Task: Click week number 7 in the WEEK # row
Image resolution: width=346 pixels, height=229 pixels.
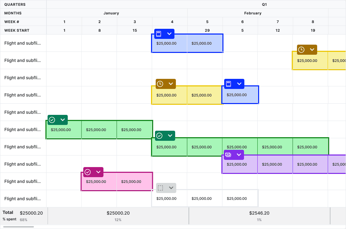Action: pyautogui.click(x=278, y=22)
